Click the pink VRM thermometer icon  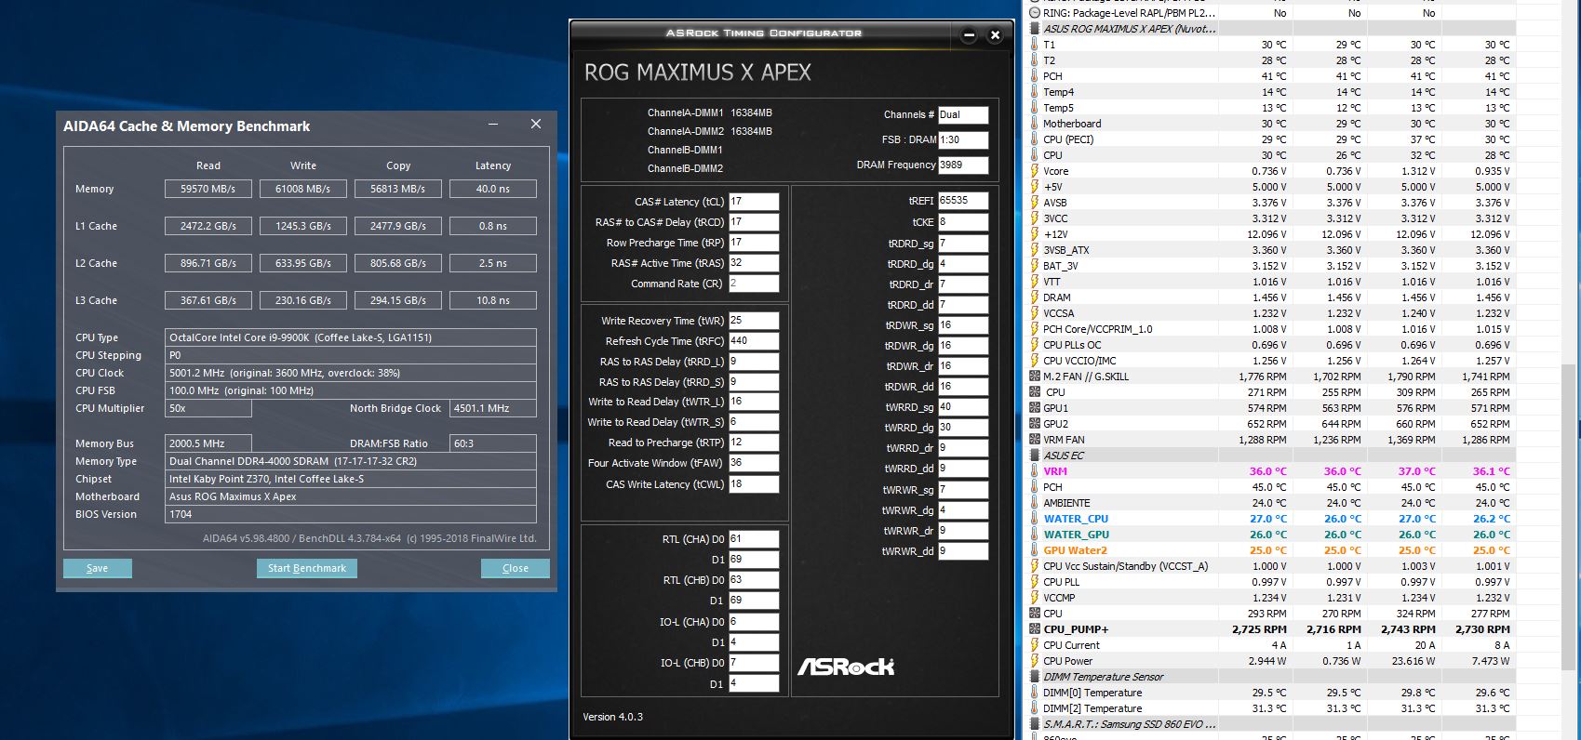tap(1035, 471)
